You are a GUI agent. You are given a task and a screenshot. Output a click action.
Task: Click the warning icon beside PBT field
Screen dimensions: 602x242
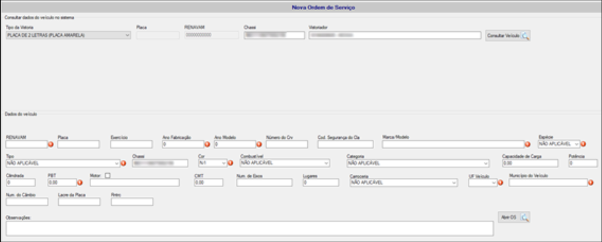tap(80, 183)
